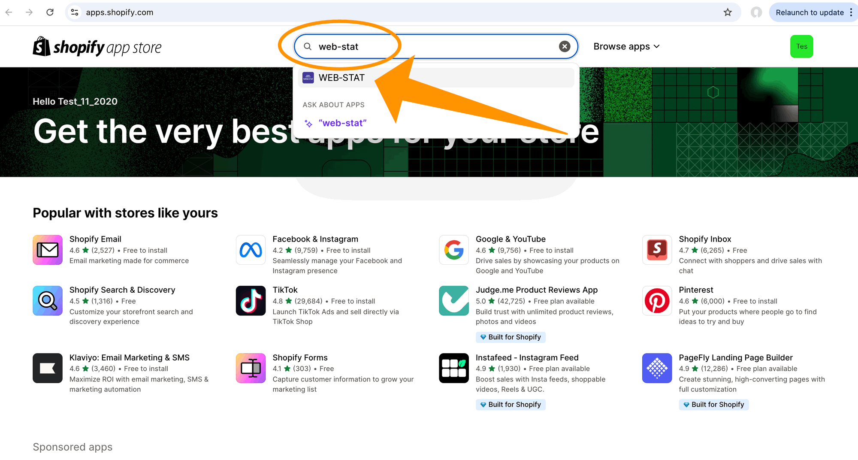Click the TikTok app icon
The image size is (858, 460).
pos(251,300)
